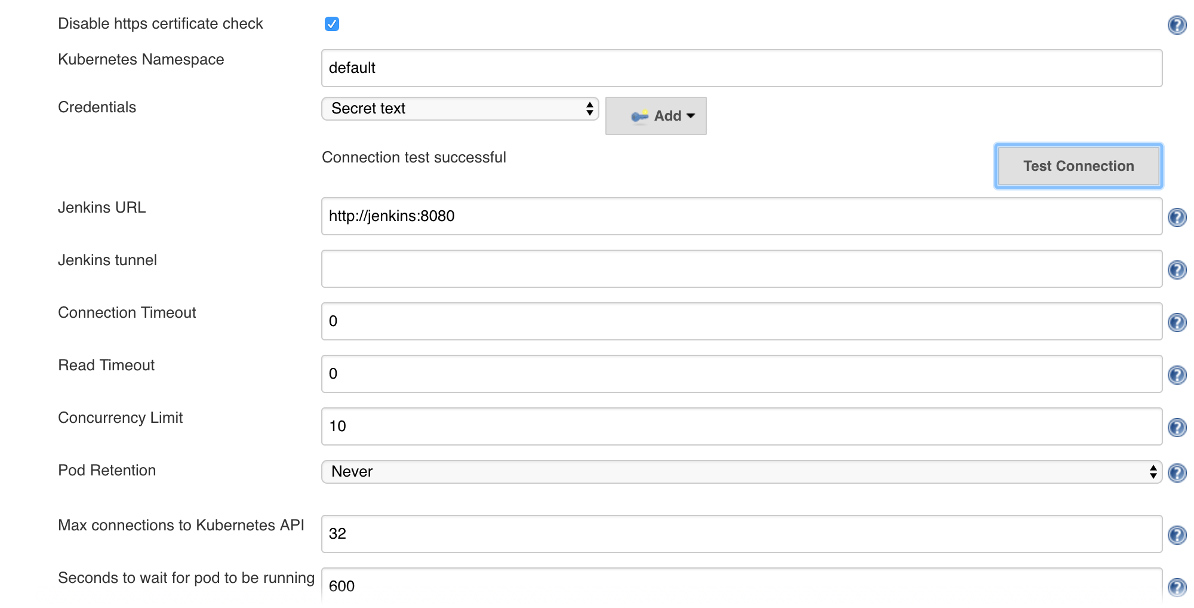Open help for Disable https certificate check
The image size is (1194, 608).
pos(1177,25)
